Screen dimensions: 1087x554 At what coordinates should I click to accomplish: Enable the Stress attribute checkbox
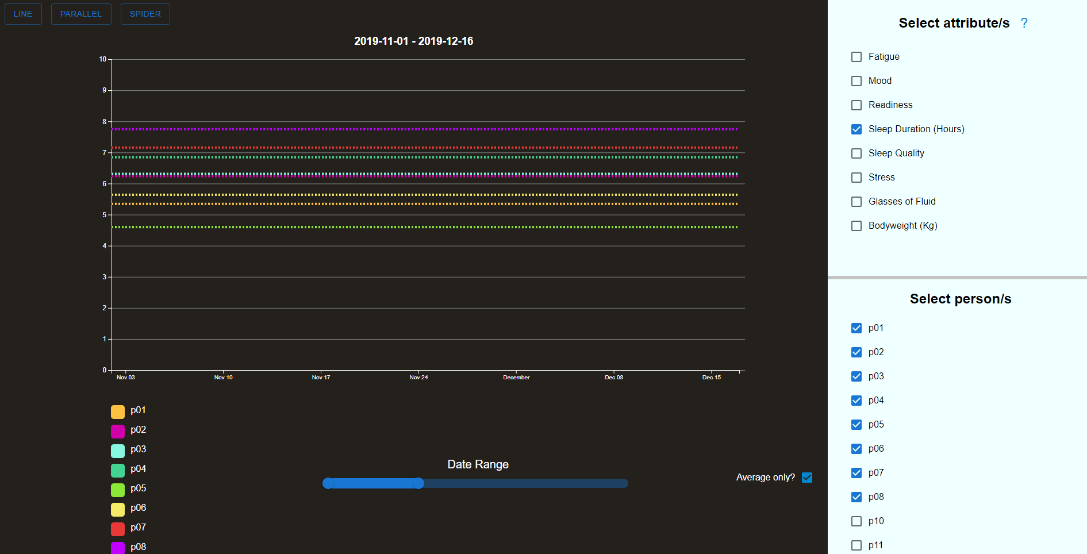point(856,177)
